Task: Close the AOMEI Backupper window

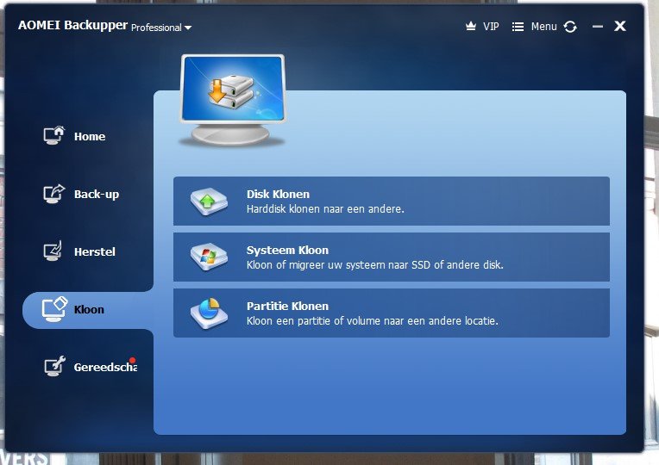Action: pyautogui.click(x=620, y=27)
